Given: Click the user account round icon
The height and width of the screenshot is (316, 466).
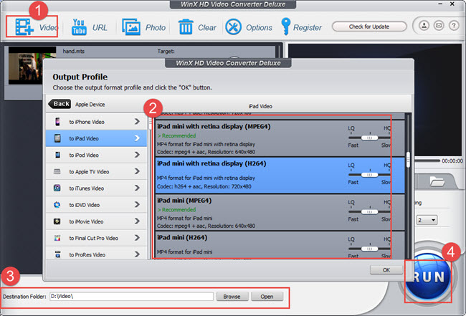Looking at the screenshot, I should [x=424, y=26].
